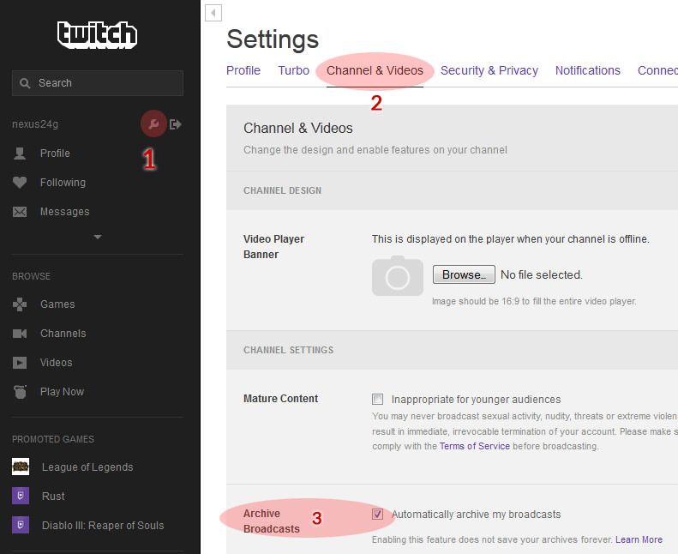The height and width of the screenshot is (554, 678).
Task: Click the Games controller icon
Action: click(20, 304)
